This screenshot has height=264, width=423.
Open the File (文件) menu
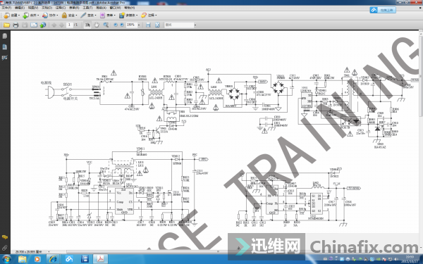click(x=6, y=8)
